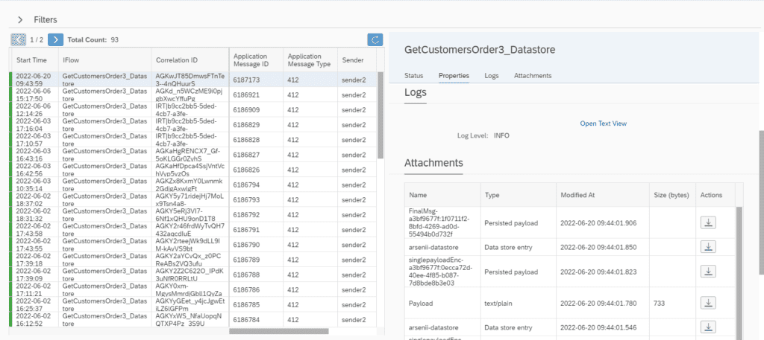Click modified timestamp 2022-06-20 09:44:01.906

598,223
